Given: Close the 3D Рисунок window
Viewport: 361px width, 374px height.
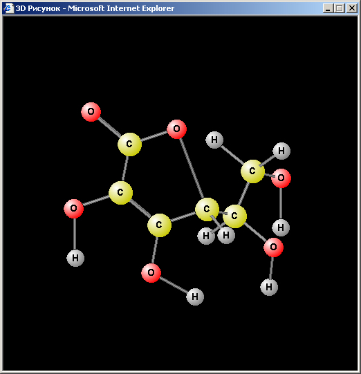Looking at the screenshot, I should tap(352, 8).
